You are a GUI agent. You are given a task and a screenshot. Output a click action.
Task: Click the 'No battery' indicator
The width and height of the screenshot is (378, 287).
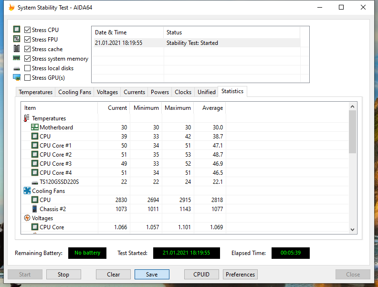pyautogui.click(x=87, y=253)
